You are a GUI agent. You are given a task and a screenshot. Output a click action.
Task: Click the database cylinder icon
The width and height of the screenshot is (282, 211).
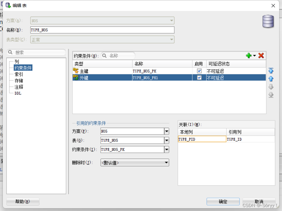pos(268,21)
